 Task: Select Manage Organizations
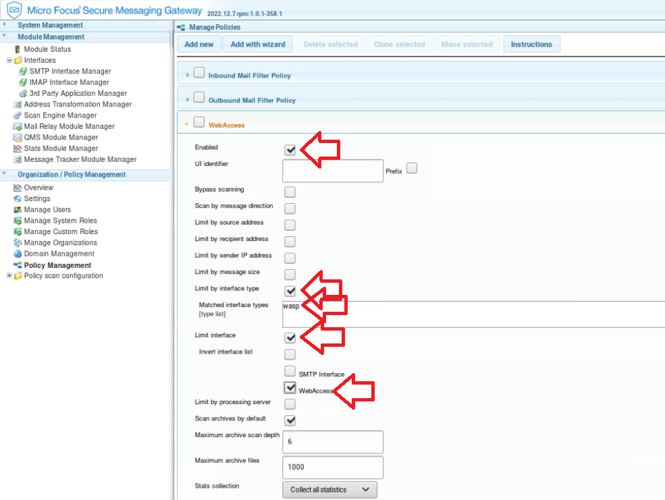tap(60, 242)
